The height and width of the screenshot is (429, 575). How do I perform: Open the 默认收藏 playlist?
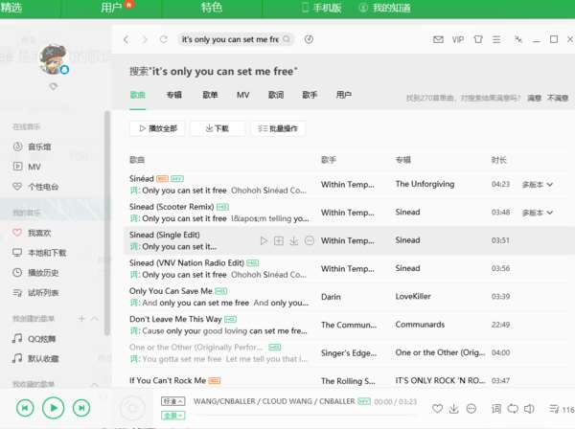click(x=35, y=358)
